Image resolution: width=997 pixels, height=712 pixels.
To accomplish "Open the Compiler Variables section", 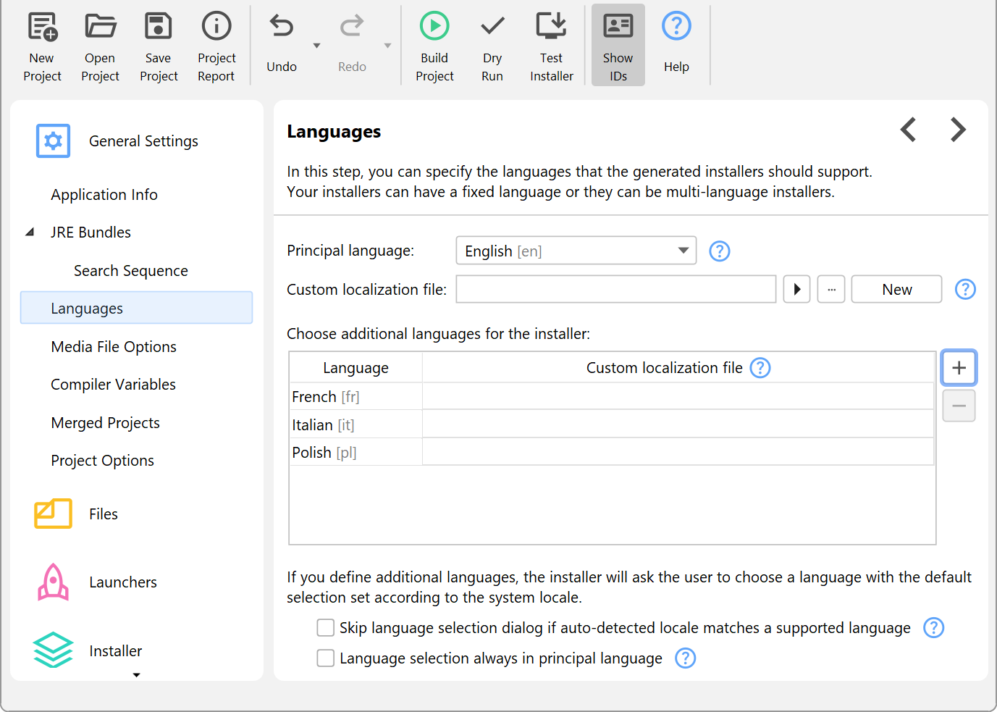I will (113, 385).
